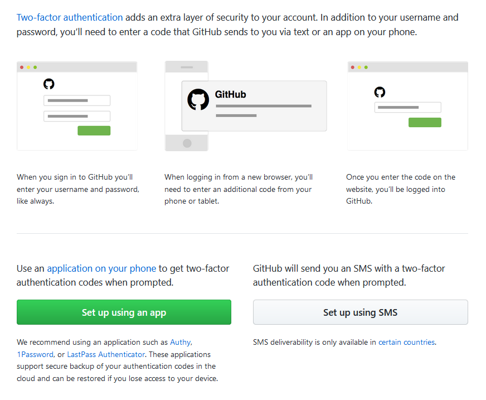
Task: Click the phone's speaker bar in middle illustration
Action: click(x=186, y=67)
